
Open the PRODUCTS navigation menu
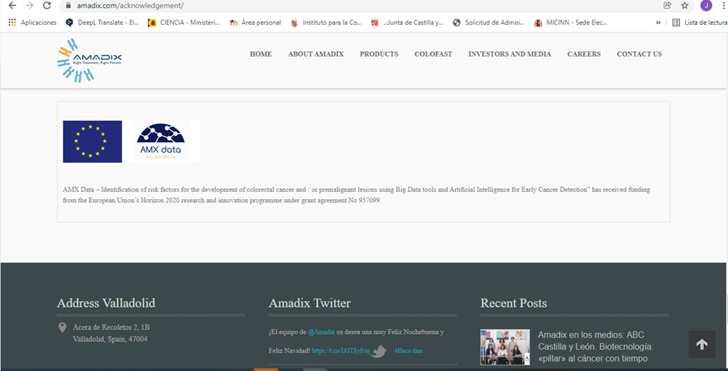pyautogui.click(x=378, y=54)
